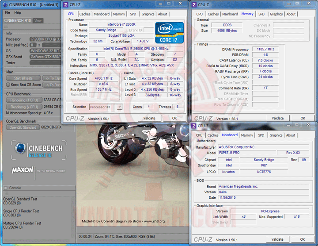Click Rendering (x CPU) button

click(24, 107)
